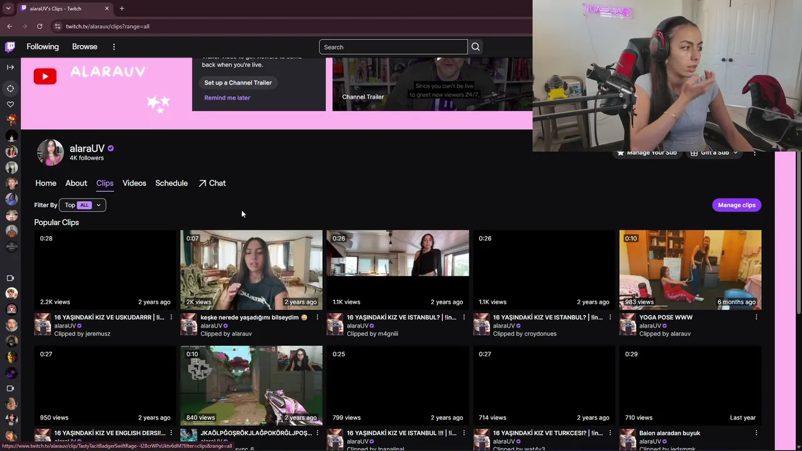Expand the collapsed left sidebar
This screenshot has height=451, width=802.
[x=10, y=67]
